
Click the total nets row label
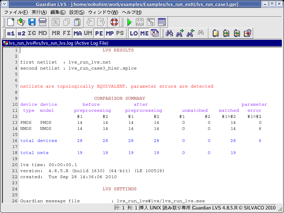[34, 153]
